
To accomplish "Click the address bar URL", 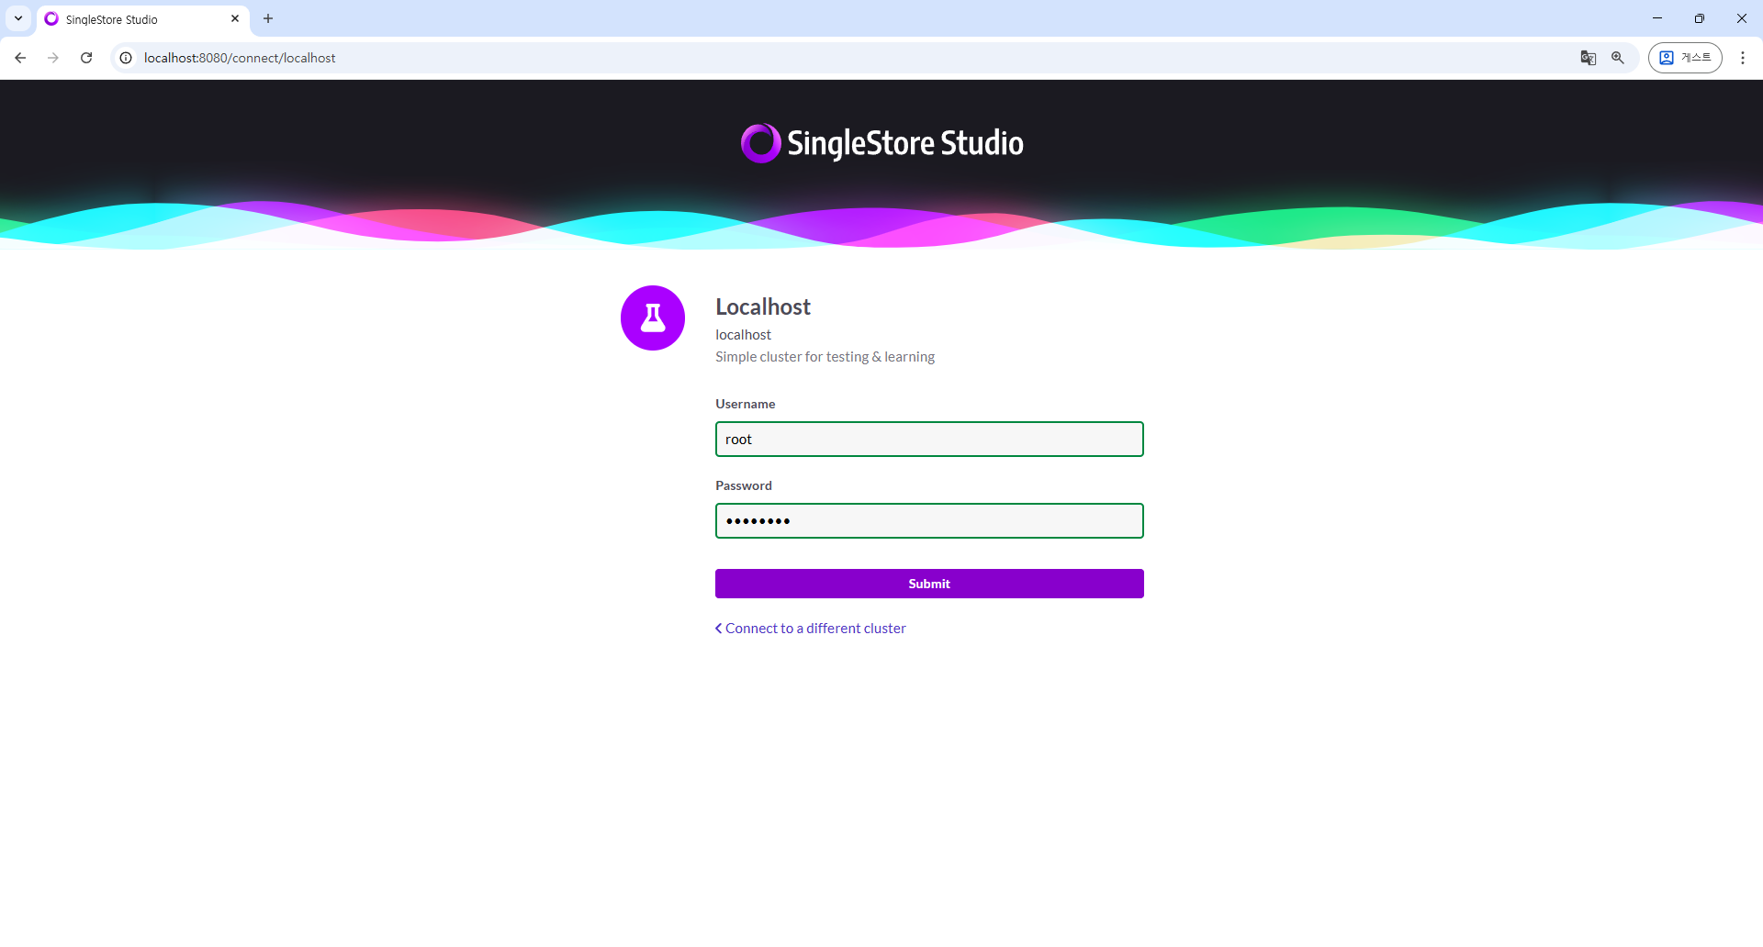I will (240, 58).
